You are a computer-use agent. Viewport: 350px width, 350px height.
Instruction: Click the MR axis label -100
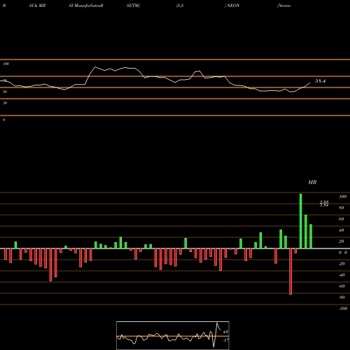pos(343,309)
